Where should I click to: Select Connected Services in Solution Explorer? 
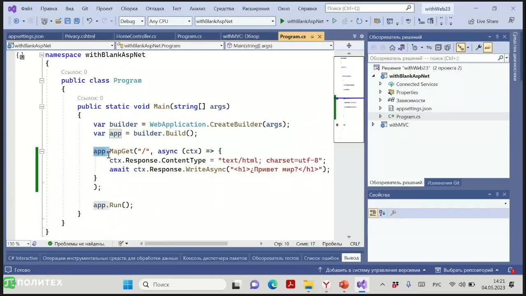coord(417,84)
